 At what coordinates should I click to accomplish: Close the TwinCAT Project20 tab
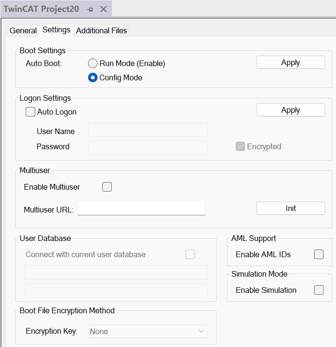[x=103, y=10]
